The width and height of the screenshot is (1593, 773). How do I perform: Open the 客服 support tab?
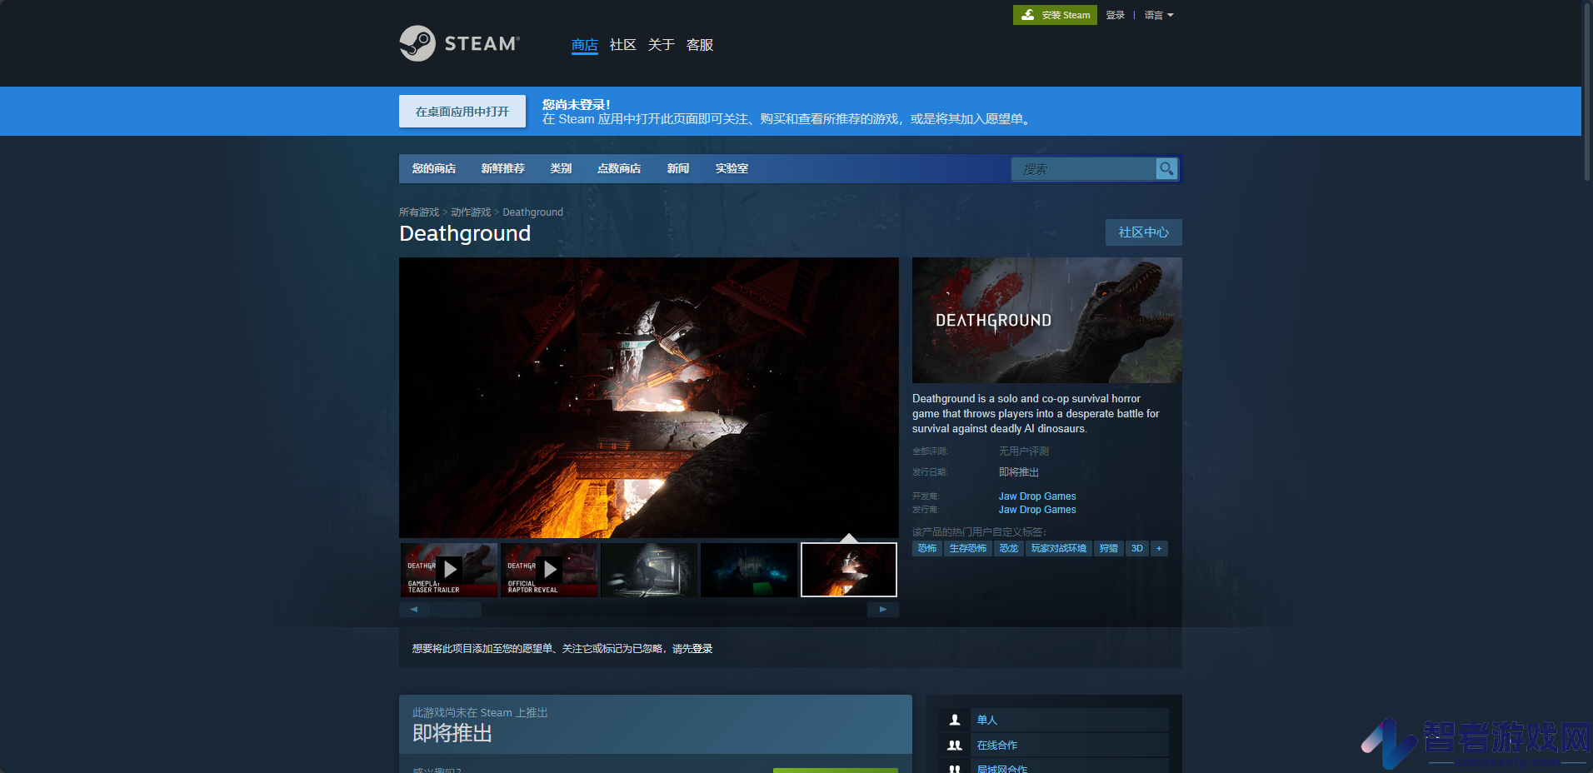click(x=700, y=45)
